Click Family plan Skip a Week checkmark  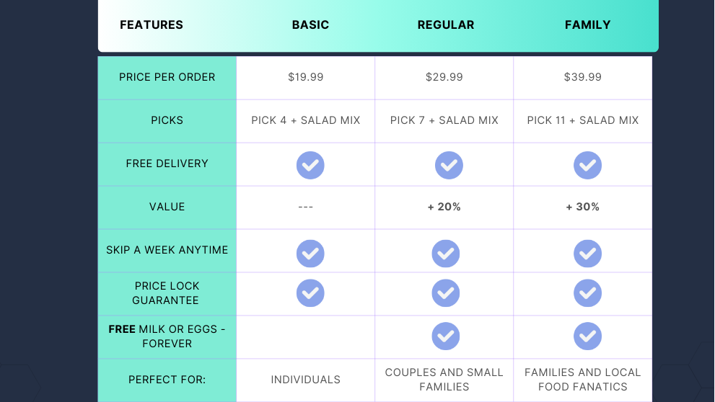[x=587, y=254]
